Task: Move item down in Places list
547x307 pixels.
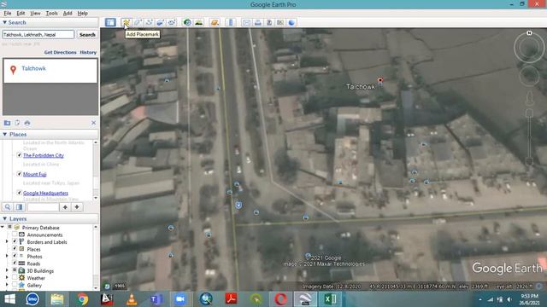Action: 77,207
